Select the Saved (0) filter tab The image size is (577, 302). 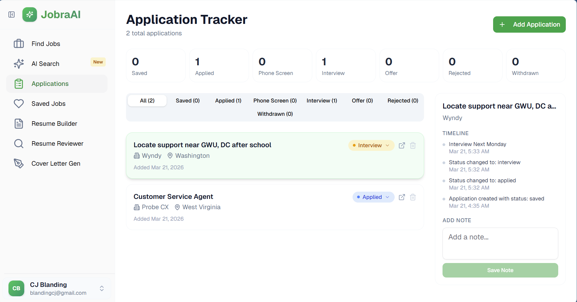[188, 101]
